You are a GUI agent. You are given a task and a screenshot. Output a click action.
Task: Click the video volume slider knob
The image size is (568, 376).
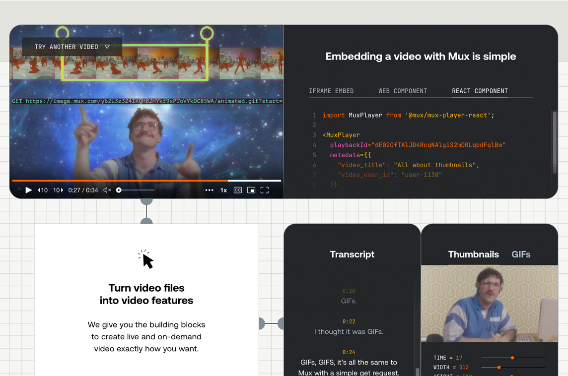119,190
